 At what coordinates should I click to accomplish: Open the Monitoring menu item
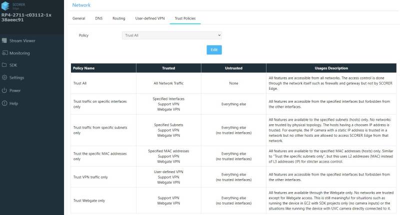tap(19, 53)
